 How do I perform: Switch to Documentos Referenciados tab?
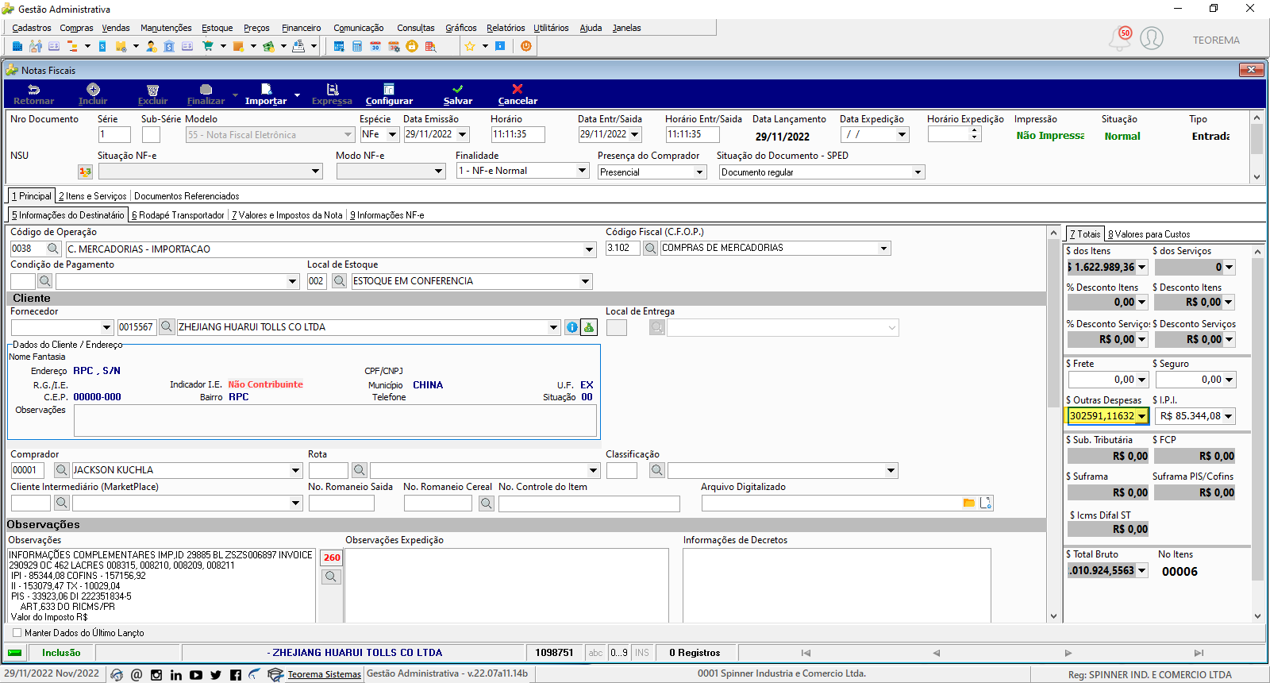coord(187,196)
